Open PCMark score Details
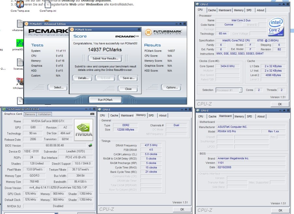This screenshot has height=214, width=294. tap(83, 78)
